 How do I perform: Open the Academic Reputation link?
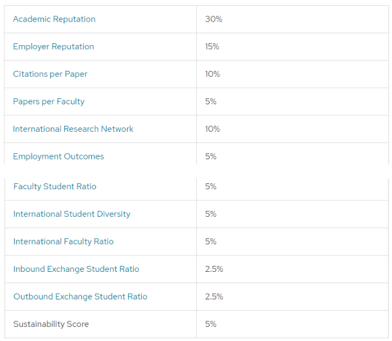pos(54,19)
